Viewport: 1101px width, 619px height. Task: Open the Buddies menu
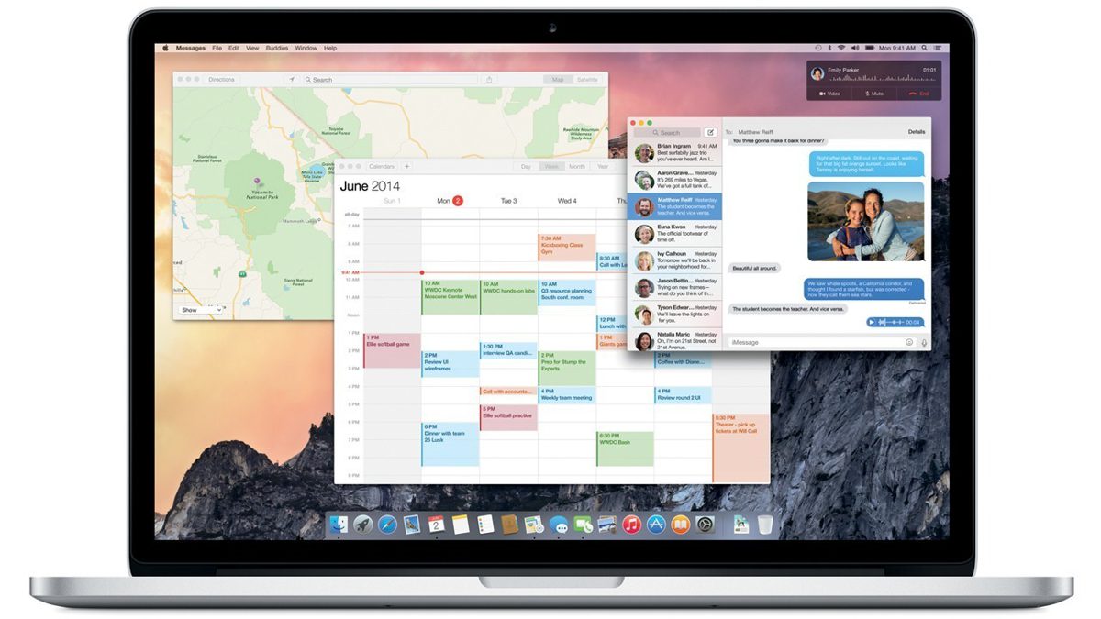tap(277, 48)
